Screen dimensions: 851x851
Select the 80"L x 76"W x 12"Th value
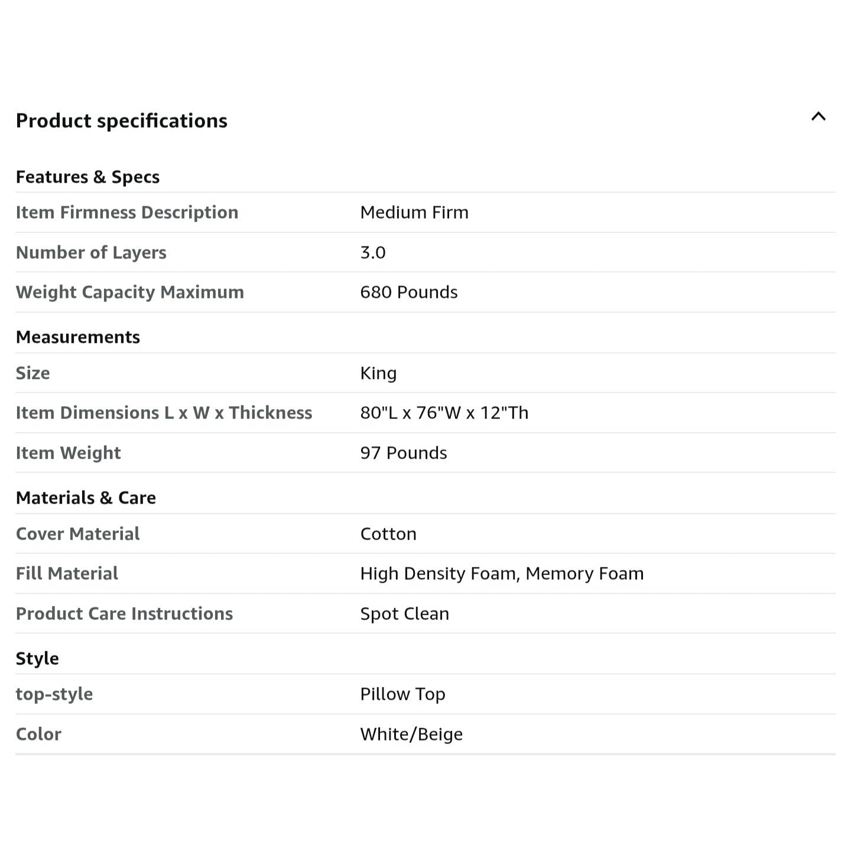point(444,412)
